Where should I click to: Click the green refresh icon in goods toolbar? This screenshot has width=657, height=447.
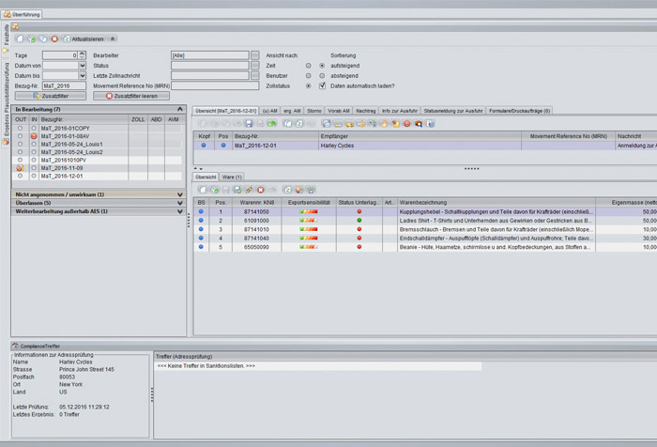click(287, 190)
